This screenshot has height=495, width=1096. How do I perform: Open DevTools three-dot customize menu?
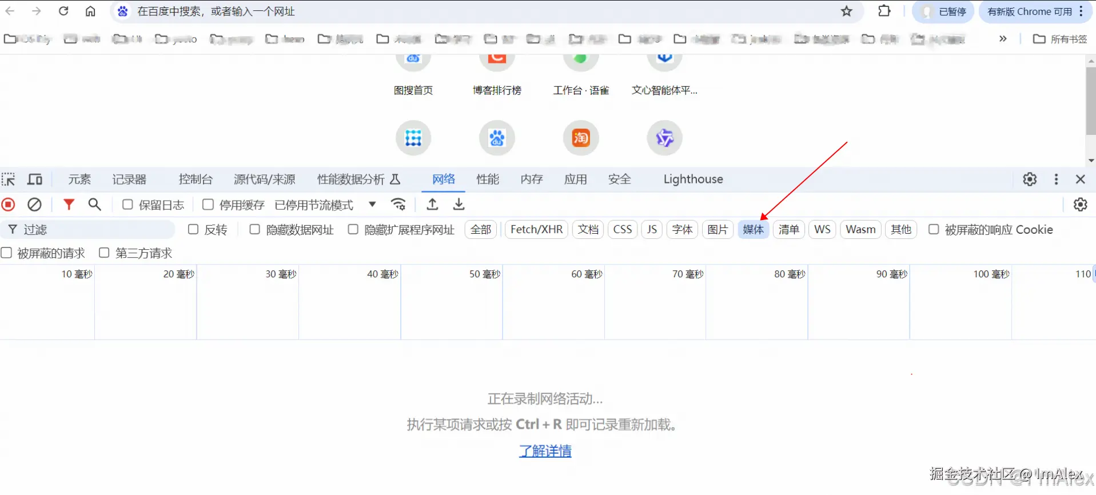(x=1056, y=179)
